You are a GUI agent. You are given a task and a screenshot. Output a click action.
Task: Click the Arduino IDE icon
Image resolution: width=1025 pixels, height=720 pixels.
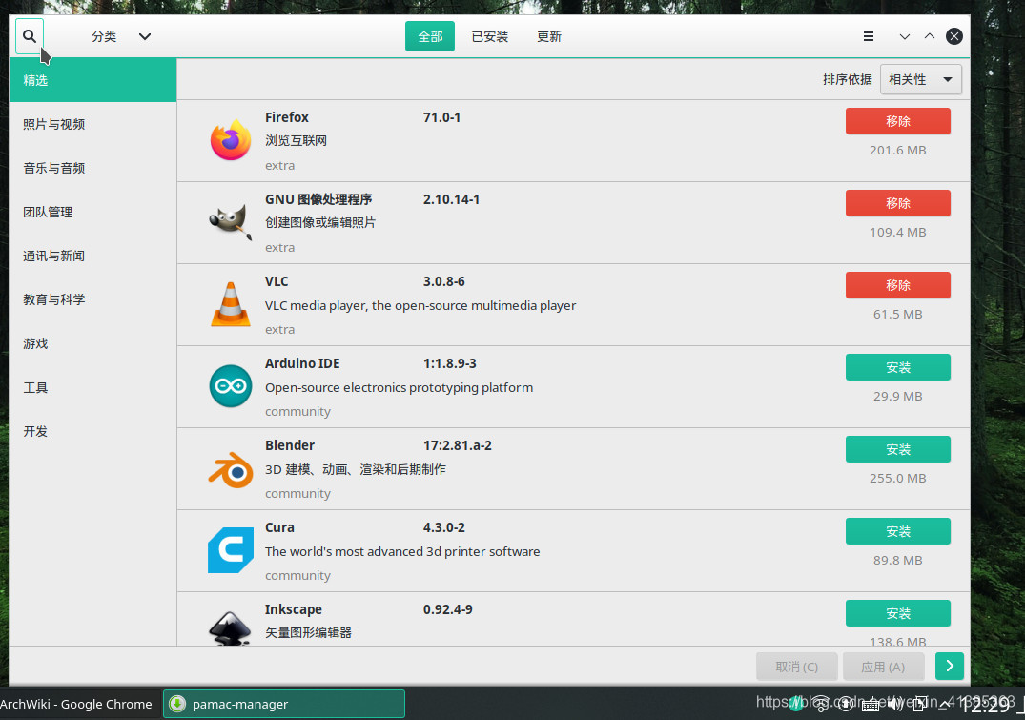pyautogui.click(x=230, y=386)
